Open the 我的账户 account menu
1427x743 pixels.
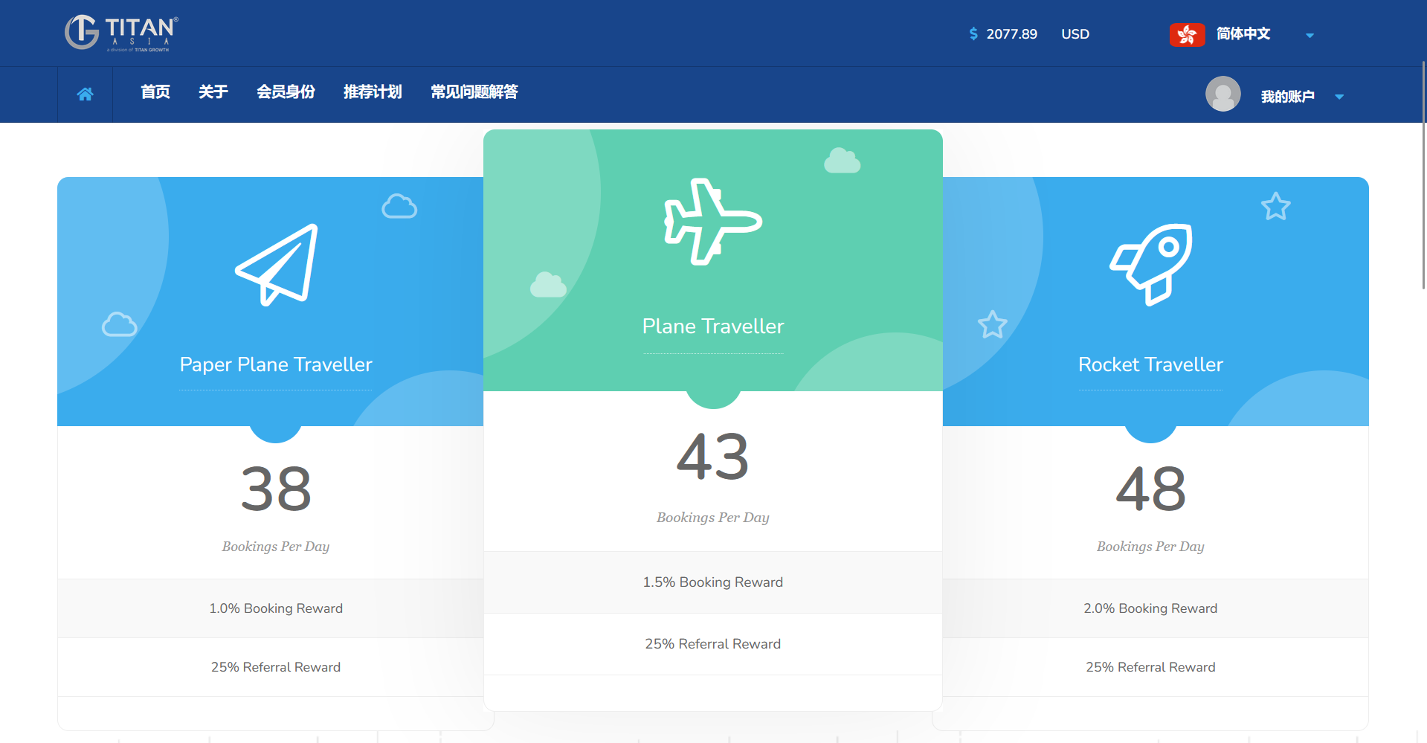pos(1287,97)
